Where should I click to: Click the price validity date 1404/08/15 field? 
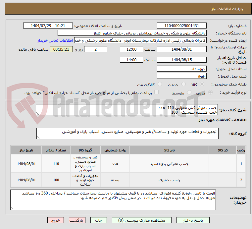point(181,60)
